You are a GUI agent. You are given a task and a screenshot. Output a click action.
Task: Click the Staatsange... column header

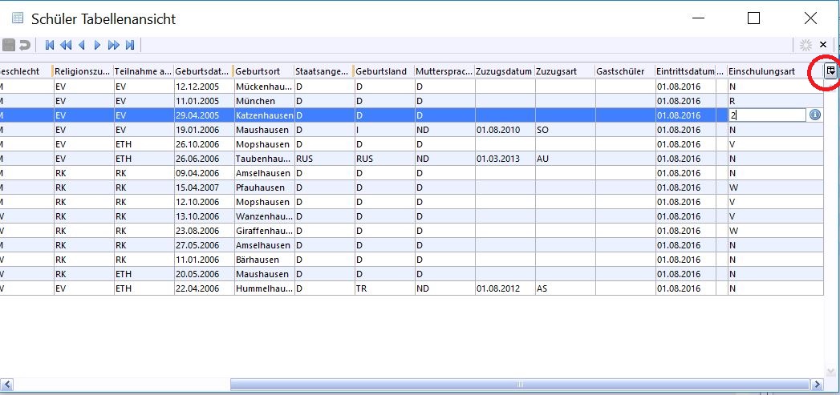click(324, 71)
